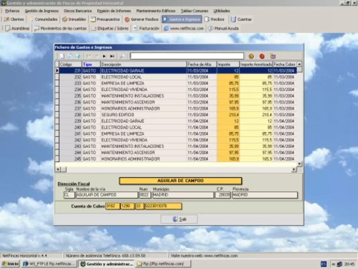Open the Utilidades menu
Viewport: 358px width, 269px height.
[x=221, y=11]
